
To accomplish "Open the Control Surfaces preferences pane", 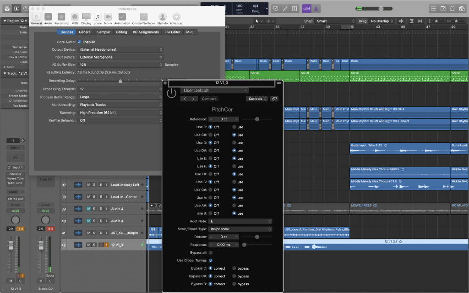I will 143,17.
